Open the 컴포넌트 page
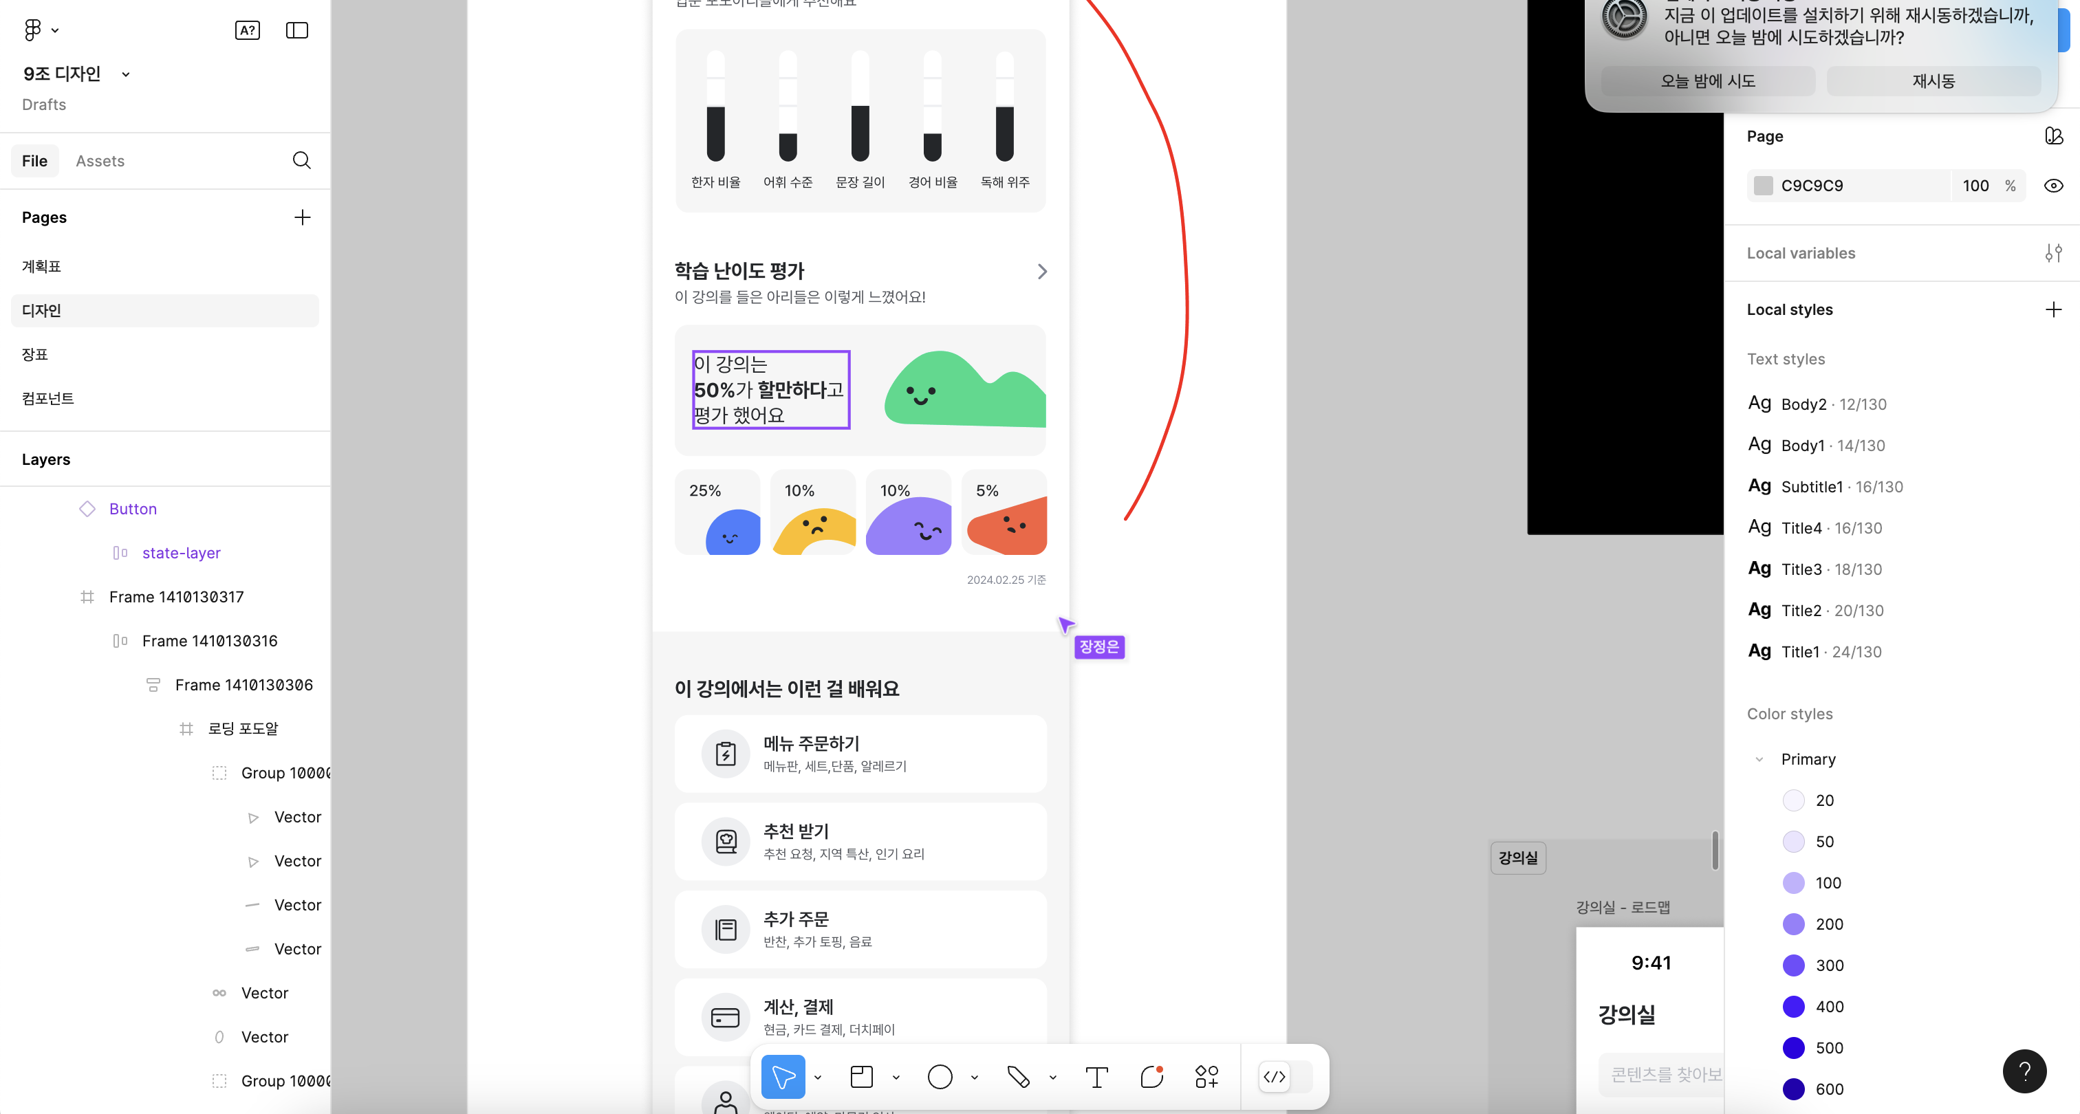This screenshot has width=2080, height=1114. tap(47, 398)
